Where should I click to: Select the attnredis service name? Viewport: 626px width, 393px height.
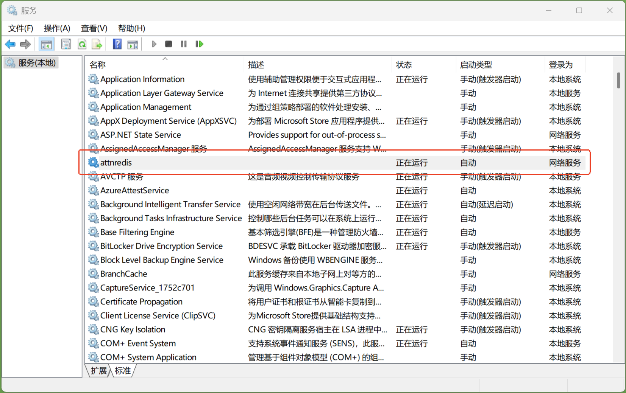point(116,163)
